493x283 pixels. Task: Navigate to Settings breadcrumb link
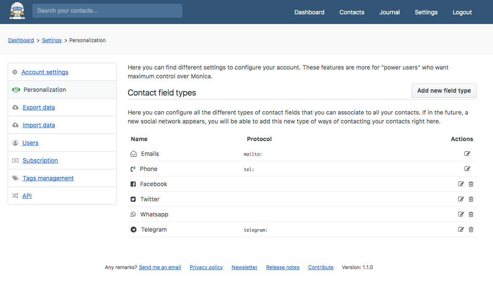pyautogui.click(x=52, y=40)
